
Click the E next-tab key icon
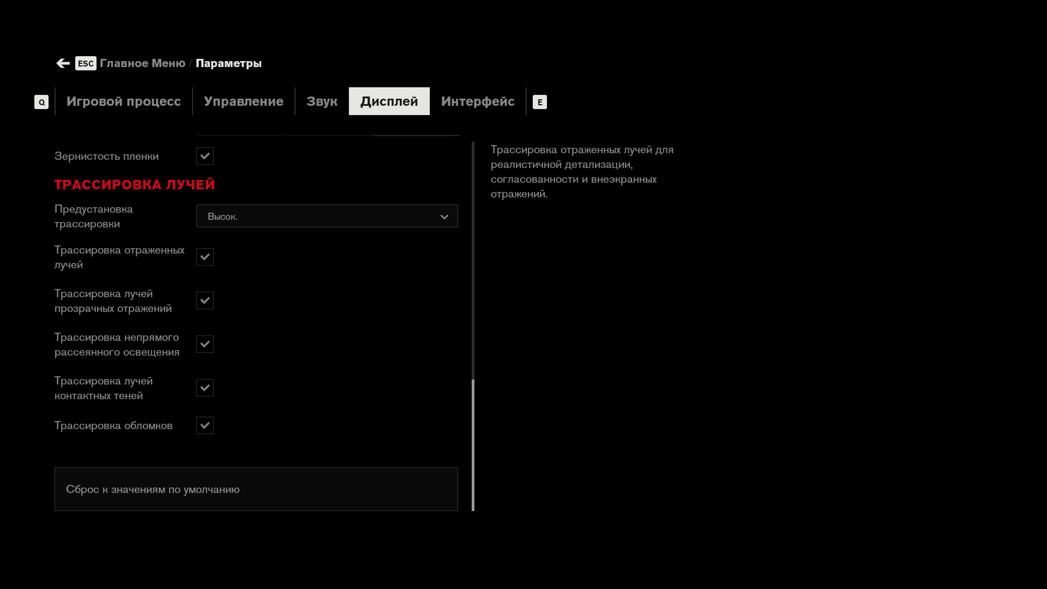539,102
